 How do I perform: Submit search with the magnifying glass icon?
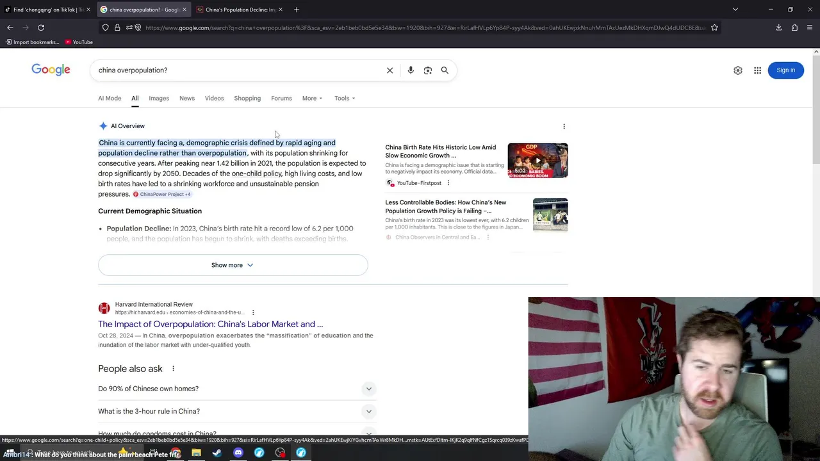pyautogui.click(x=445, y=70)
